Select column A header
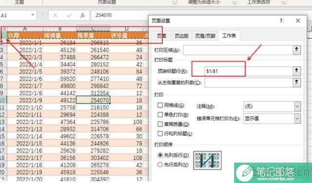 tap(25, 29)
